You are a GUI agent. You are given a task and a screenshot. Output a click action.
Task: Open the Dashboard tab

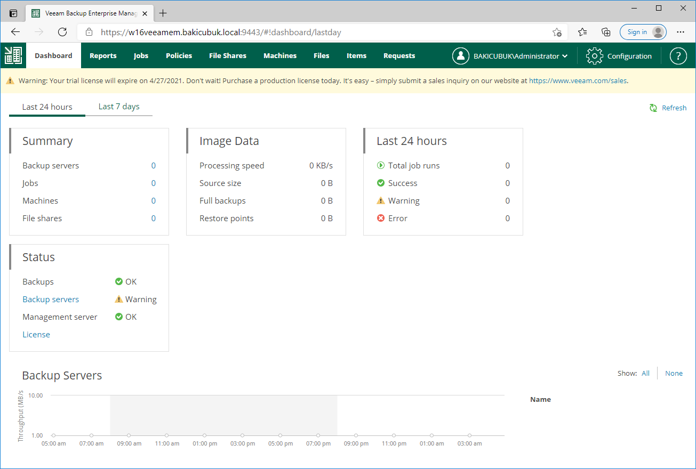coord(53,55)
